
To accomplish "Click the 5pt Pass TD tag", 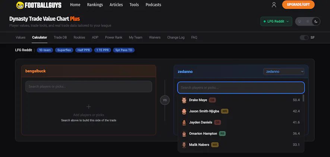I will (124, 50).
